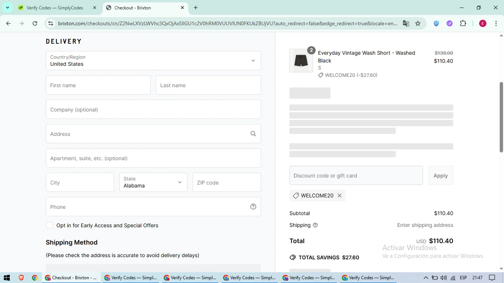Click into the Address field

[153, 134]
